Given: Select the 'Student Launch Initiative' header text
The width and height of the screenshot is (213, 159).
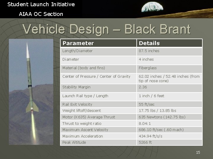Looking at the screenshot, I should (41, 4).
